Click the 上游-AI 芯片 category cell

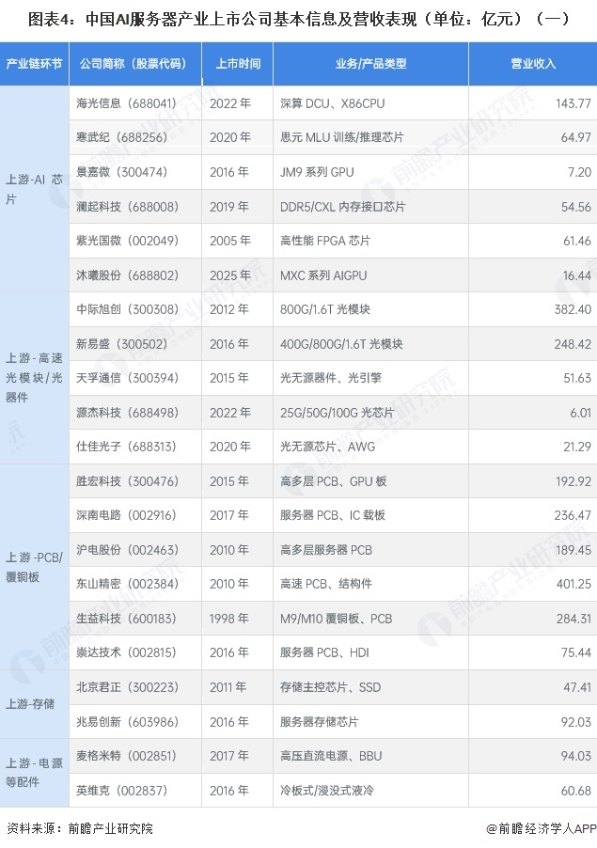(x=34, y=189)
